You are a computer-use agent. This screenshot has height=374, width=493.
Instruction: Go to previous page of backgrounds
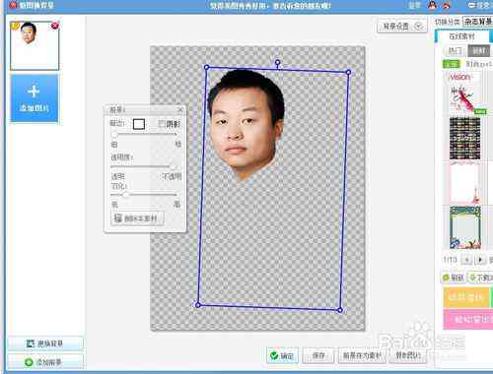[x=466, y=260]
